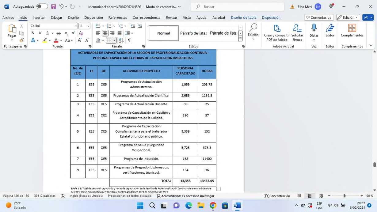
Task: Open the font size 11 dropdown
Action: click(x=88, y=26)
